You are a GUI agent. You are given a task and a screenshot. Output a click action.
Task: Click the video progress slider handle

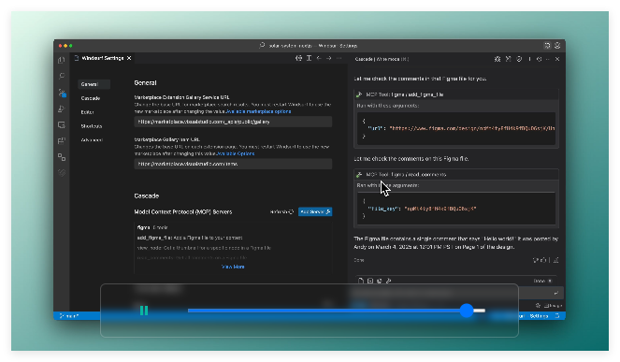pos(467,311)
